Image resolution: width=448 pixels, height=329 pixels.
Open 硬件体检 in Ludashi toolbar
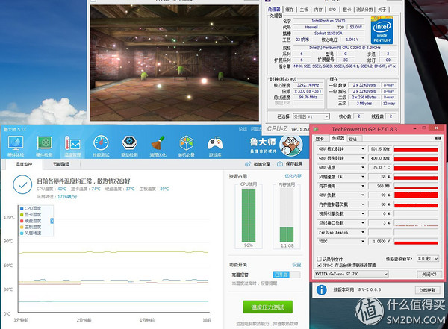coord(16,146)
